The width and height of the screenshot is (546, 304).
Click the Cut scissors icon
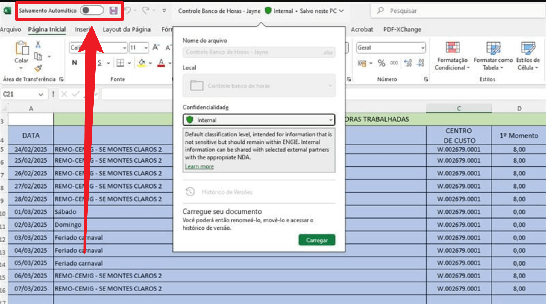[x=38, y=44]
